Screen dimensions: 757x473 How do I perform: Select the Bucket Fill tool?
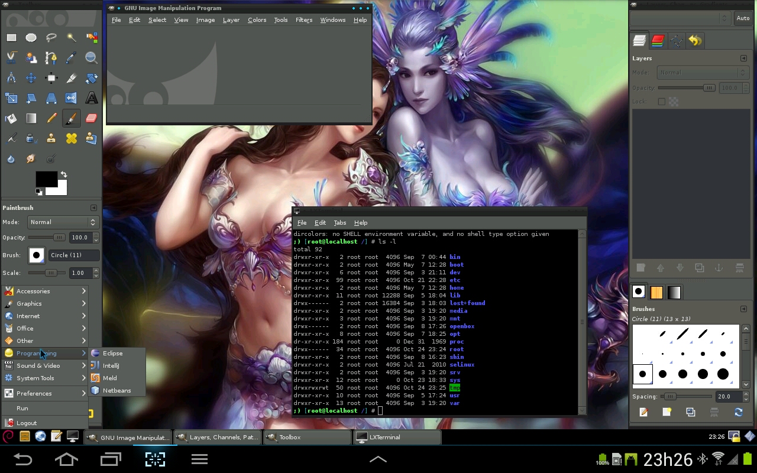(x=11, y=118)
